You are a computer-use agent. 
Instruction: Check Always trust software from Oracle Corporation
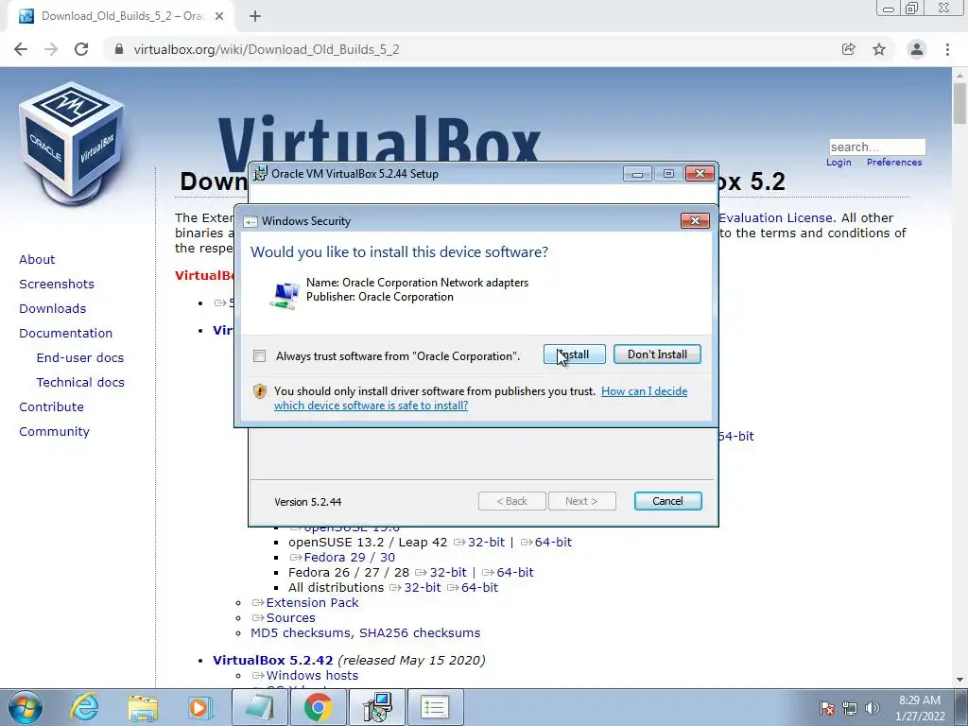click(259, 356)
